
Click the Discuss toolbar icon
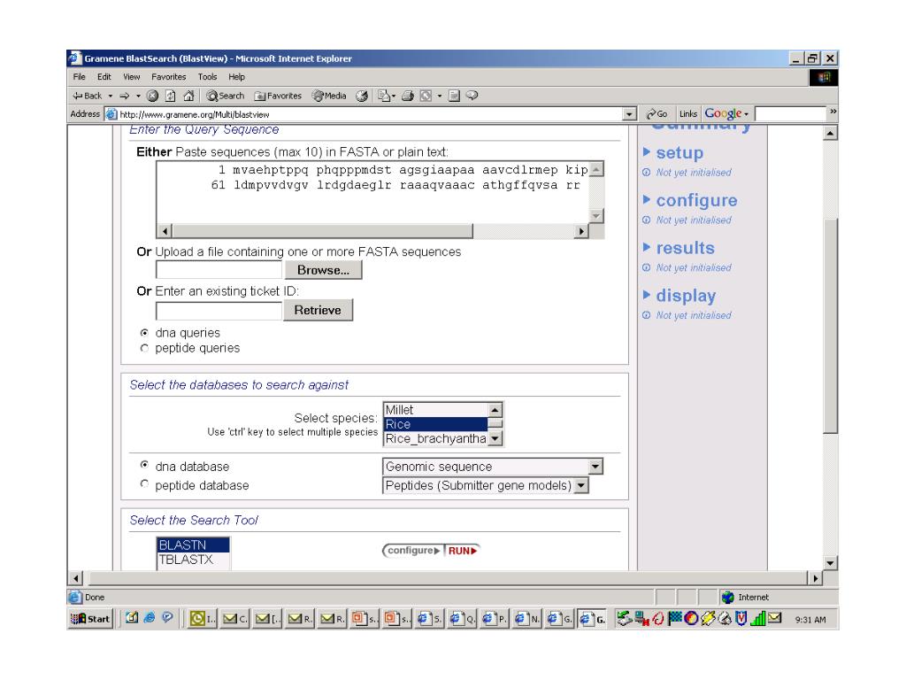coord(454,96)
